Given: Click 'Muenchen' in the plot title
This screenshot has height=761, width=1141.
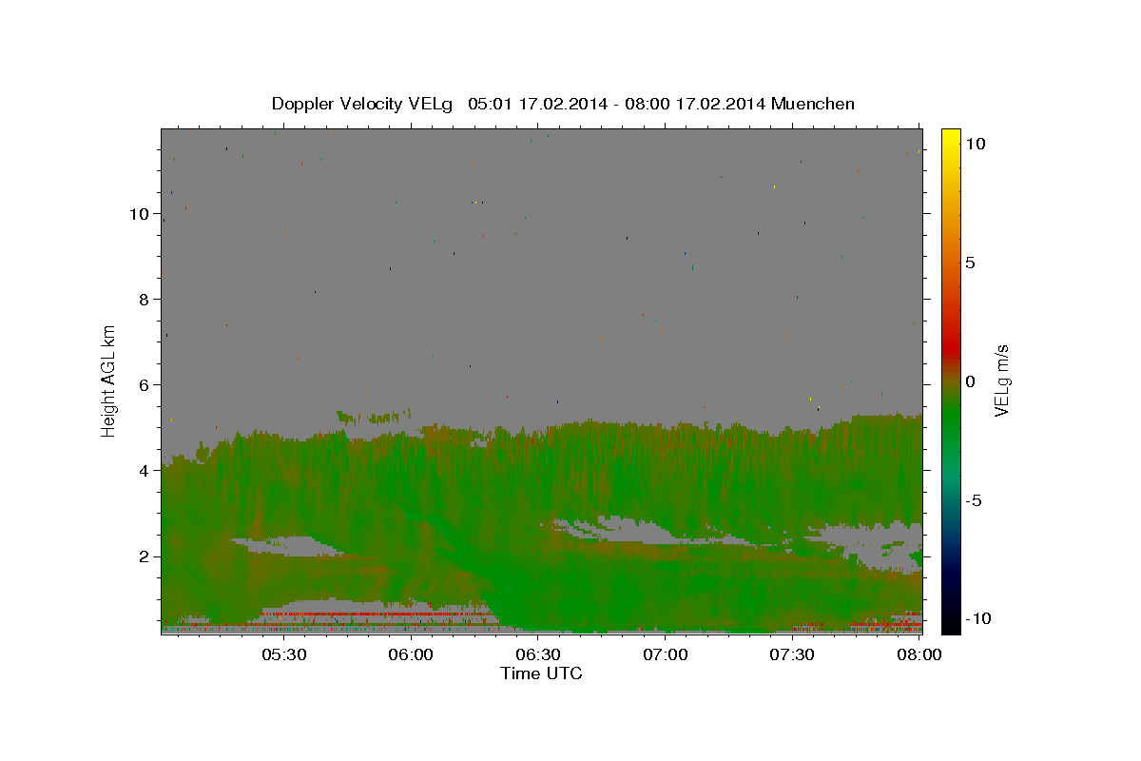Looking at the screenshot, I should 813,104.
